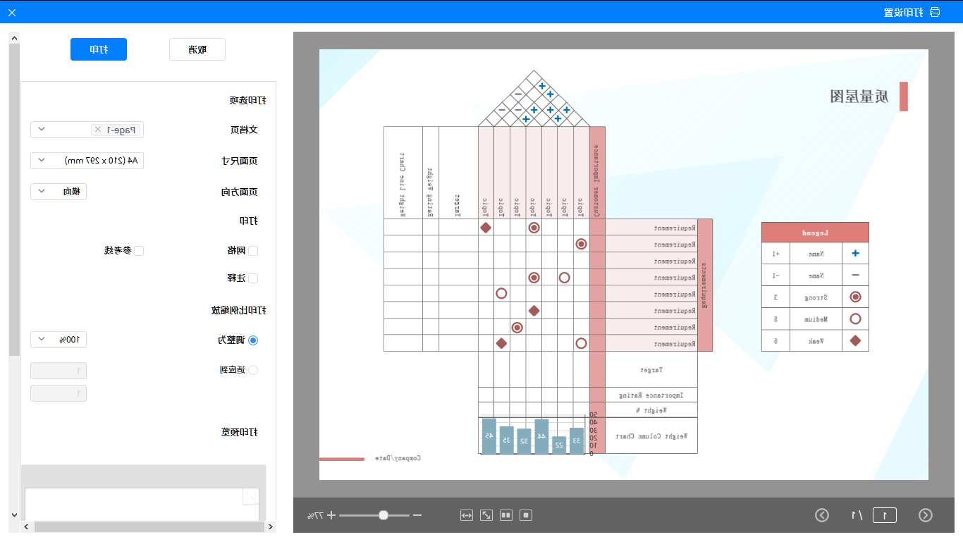Click the Weight Column Chart label
Image resolution: width=963 pixels, height=537 pixels.
click(651, 436)
